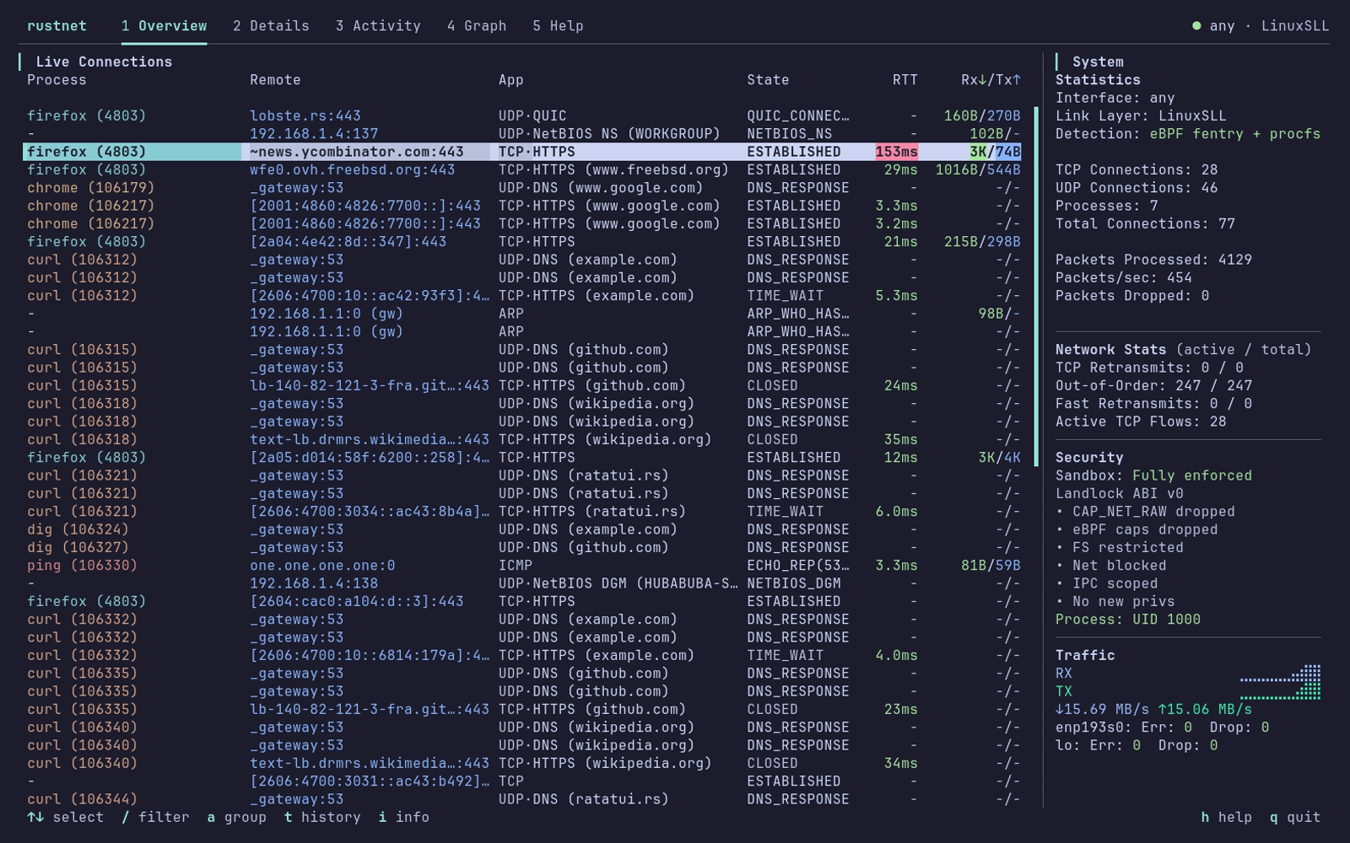Click the 153ms RTT value
Viewport: 1350px width, 843px height.
896,152
